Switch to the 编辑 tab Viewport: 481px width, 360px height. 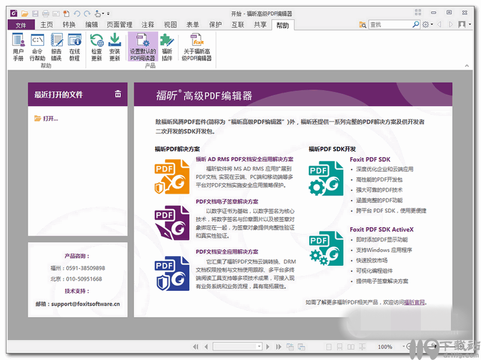click(x=91, y=25)
